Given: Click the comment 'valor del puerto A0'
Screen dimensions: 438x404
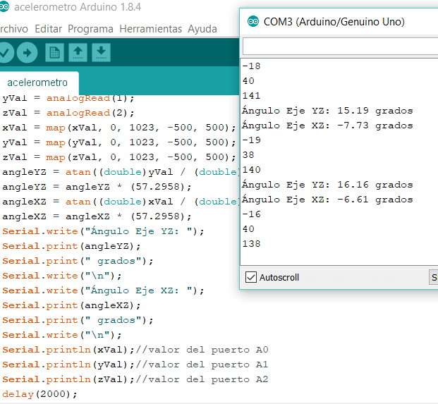Looking at the screenshot, I should click(208, 350).
